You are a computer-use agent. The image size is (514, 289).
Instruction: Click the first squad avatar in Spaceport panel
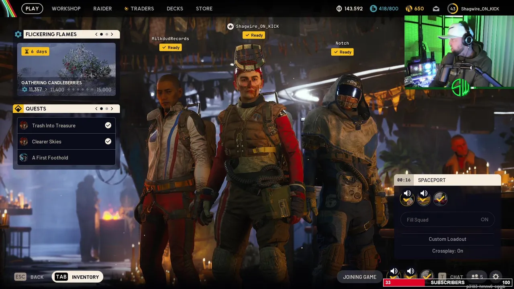tap(407, 198)
